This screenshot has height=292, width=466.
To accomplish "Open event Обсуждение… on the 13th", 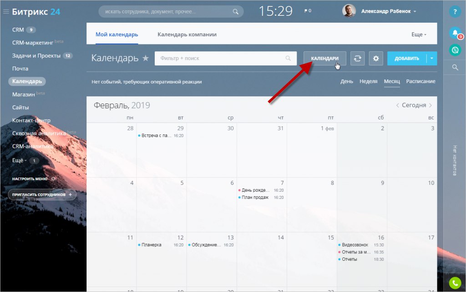I will click(211, 245).
